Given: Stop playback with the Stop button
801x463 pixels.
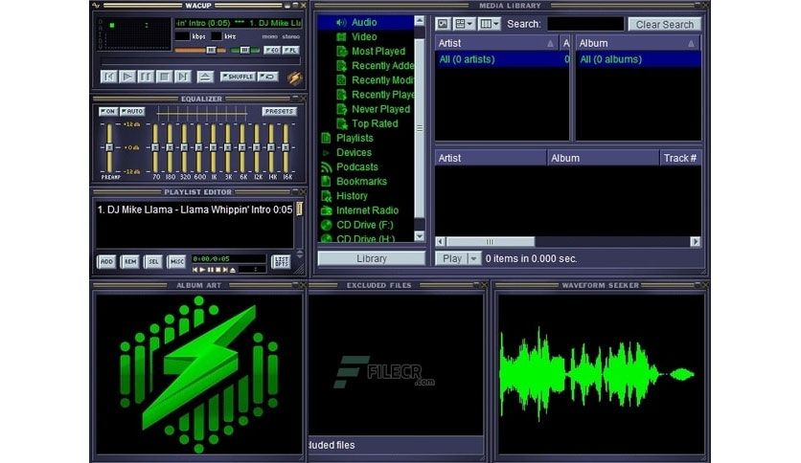Looking at the screenshot, I should coord(164,77).
